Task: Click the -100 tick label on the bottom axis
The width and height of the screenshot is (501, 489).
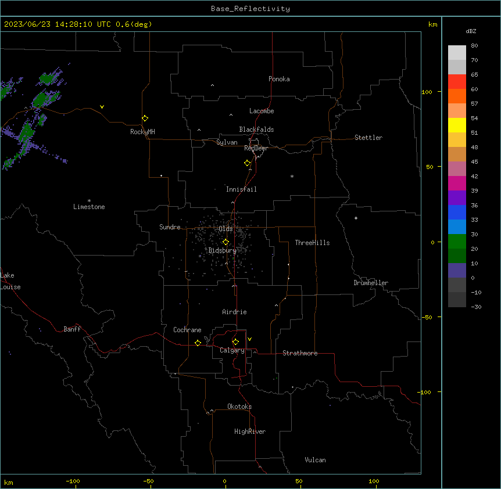Action: coord(73,481)
